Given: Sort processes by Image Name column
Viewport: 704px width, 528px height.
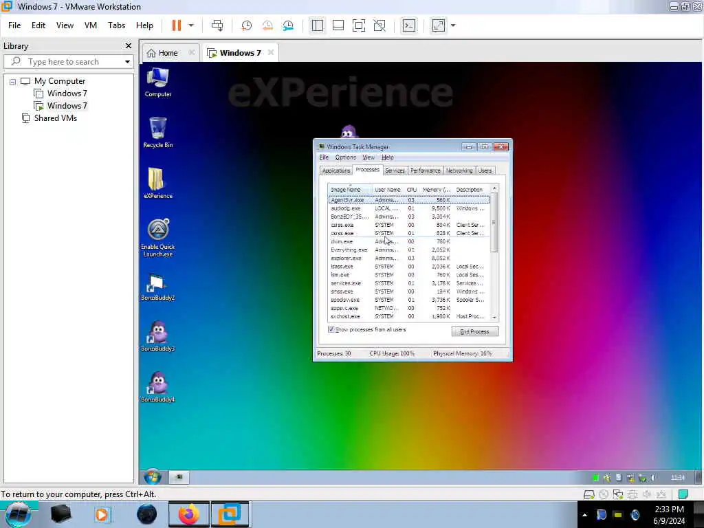Looking at the screenshot, I should (x=350, y=190).
